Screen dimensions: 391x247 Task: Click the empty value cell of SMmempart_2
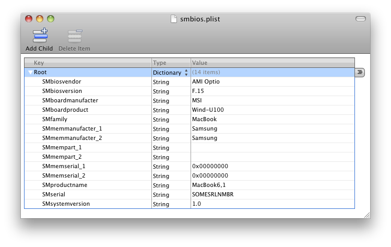click(272, 157)
